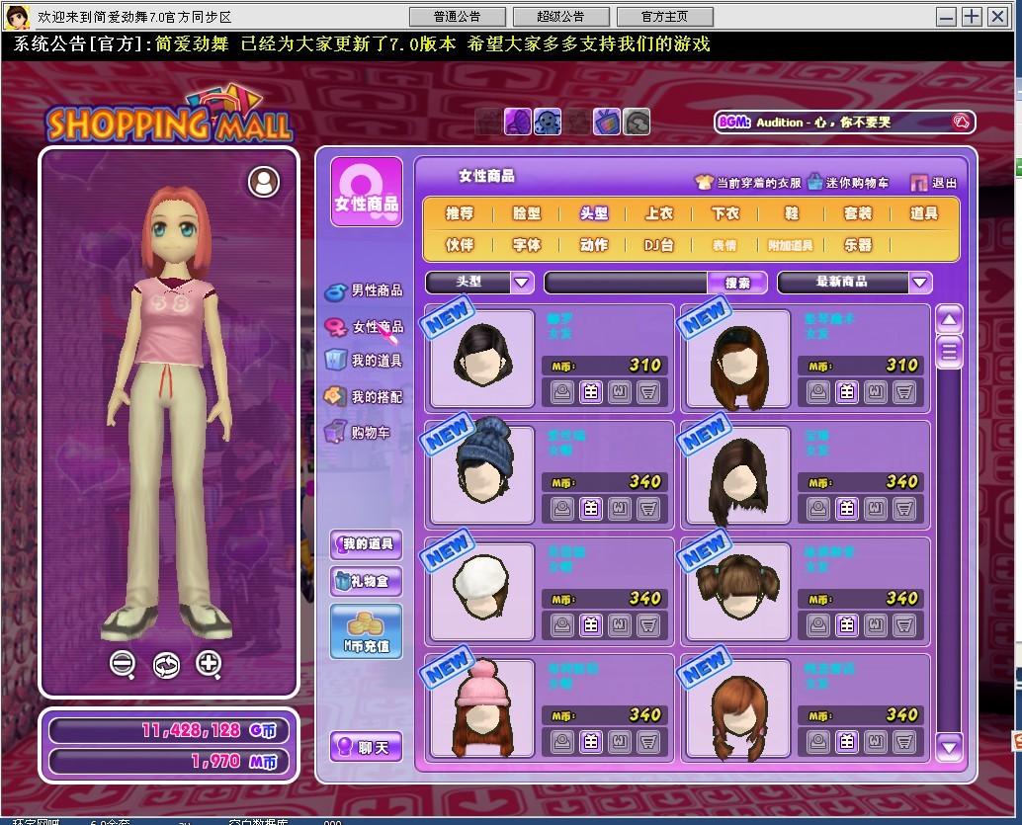Click the avatar profile icon in preview panel

coord(263,181)
